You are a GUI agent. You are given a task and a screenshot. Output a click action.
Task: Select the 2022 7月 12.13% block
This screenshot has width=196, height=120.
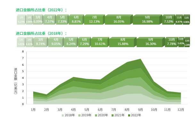coord(94,19)
